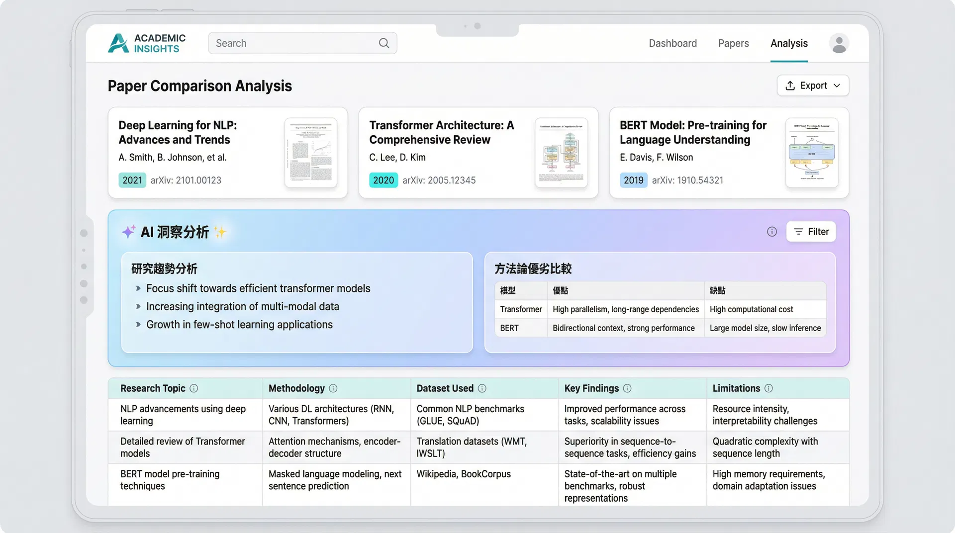Open the BERT Model paper thumbnail
The image size is (955, 533).
pos(811,153)
